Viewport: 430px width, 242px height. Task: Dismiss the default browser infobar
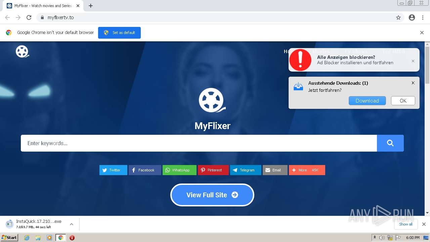(x=422, y=33)
